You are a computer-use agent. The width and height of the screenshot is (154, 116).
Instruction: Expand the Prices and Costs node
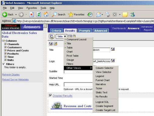[x=5, y=50]
